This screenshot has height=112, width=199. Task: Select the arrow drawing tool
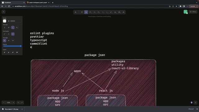[103, 12]
